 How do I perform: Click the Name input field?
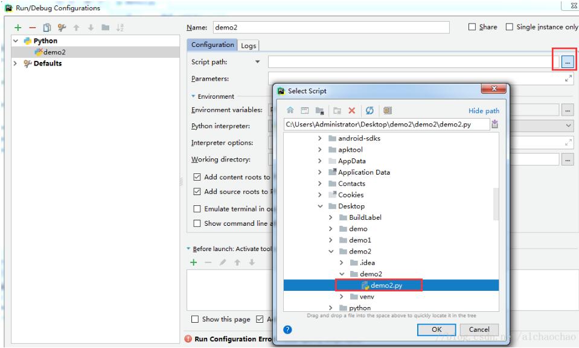point(331,27)
